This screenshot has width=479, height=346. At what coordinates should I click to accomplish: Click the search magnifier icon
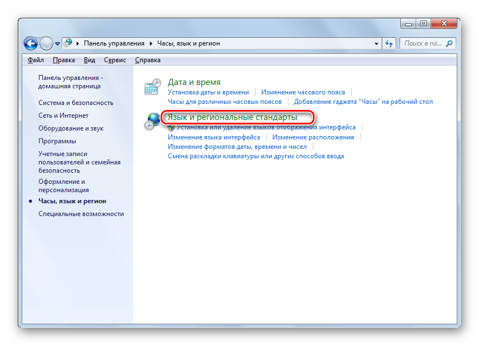450,43
